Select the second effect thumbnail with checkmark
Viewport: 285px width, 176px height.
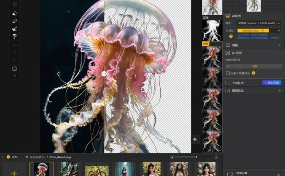click(x=212, y=78)
